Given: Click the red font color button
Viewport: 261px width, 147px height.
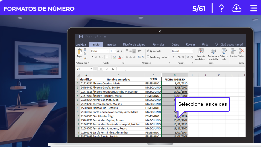Looking at the screenshot, I should (120, 57).
